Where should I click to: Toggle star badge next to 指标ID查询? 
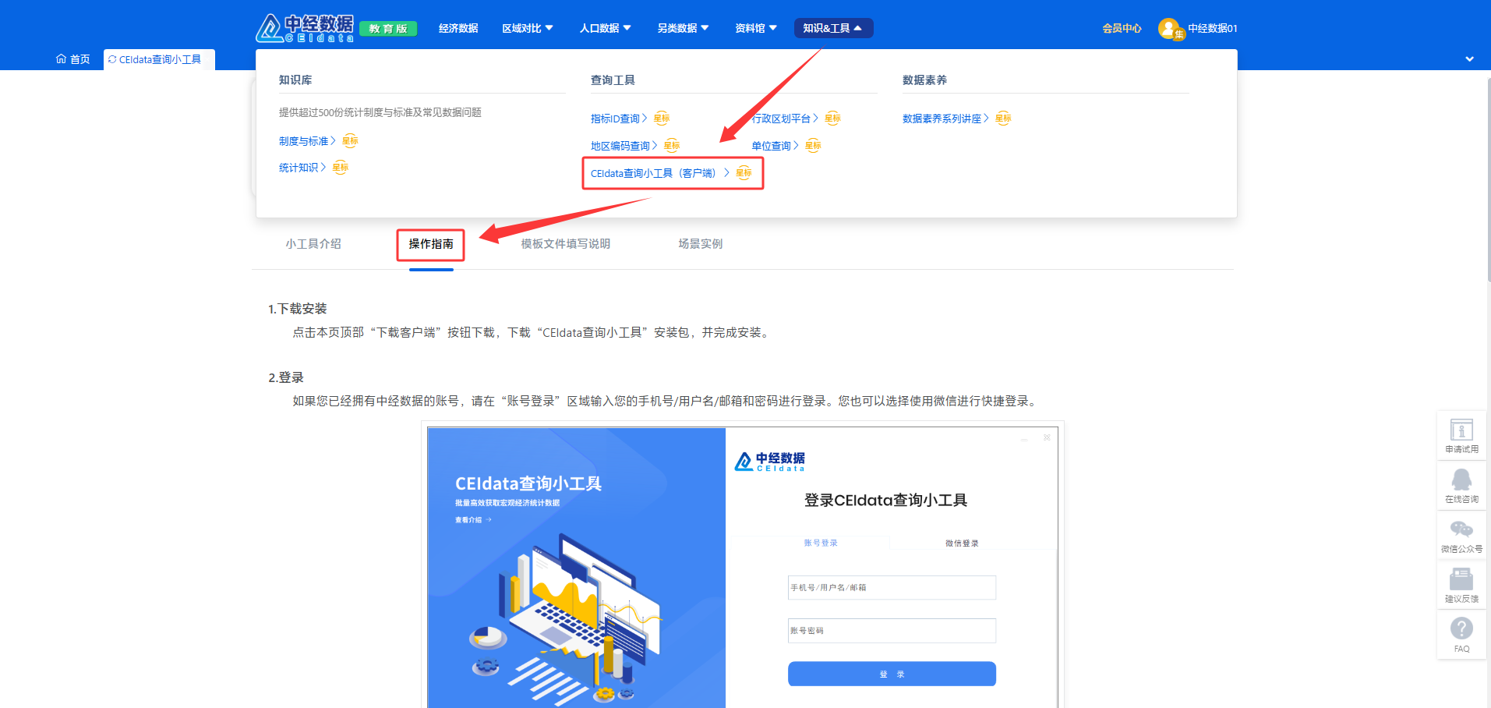(x=662, y=119)
